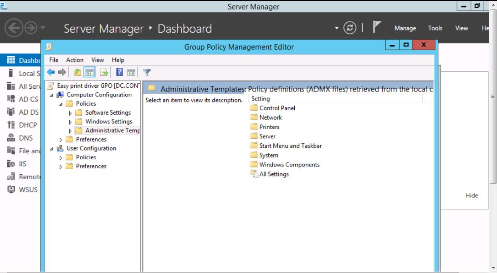The image size is (497, 273).
Task: Expand the Windows Settings tree node
Action: tap(70, 122)
